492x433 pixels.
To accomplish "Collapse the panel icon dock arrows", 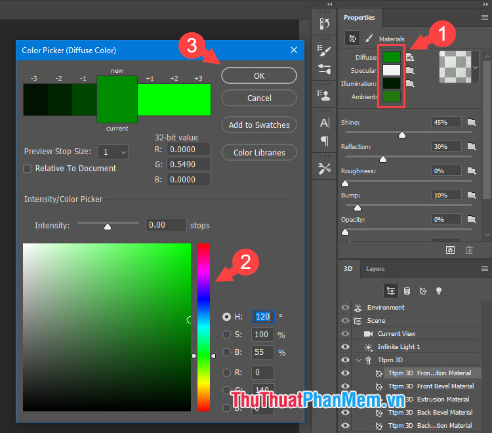I will (329, 4).
